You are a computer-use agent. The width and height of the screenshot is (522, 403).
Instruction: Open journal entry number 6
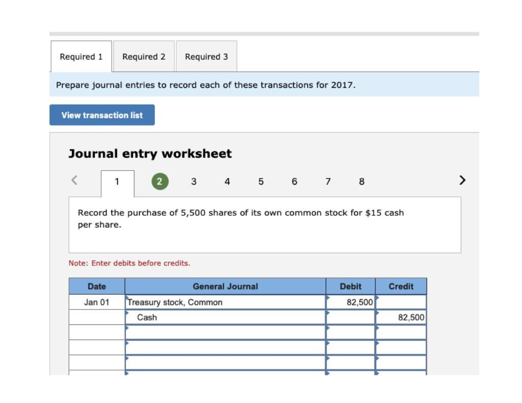[x=294, y=181]
